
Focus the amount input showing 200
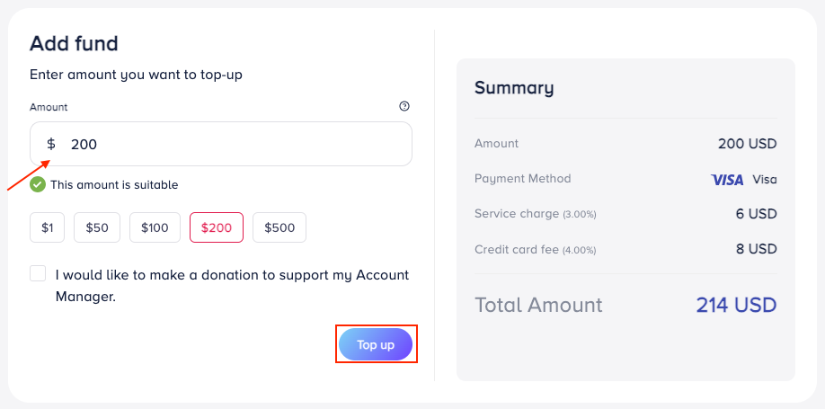pyautogui.click(x=234, y=144)
